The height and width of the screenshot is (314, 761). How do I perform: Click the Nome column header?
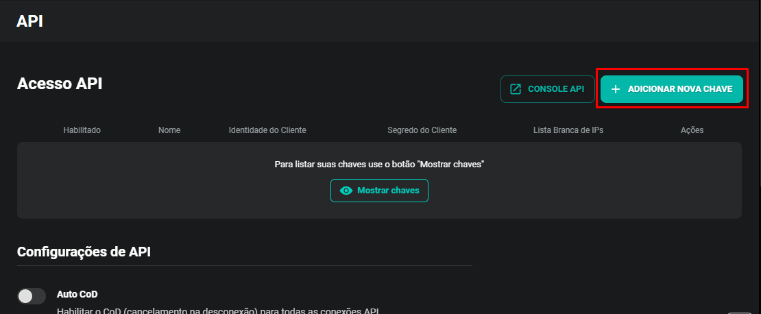(x=169, y=130)
